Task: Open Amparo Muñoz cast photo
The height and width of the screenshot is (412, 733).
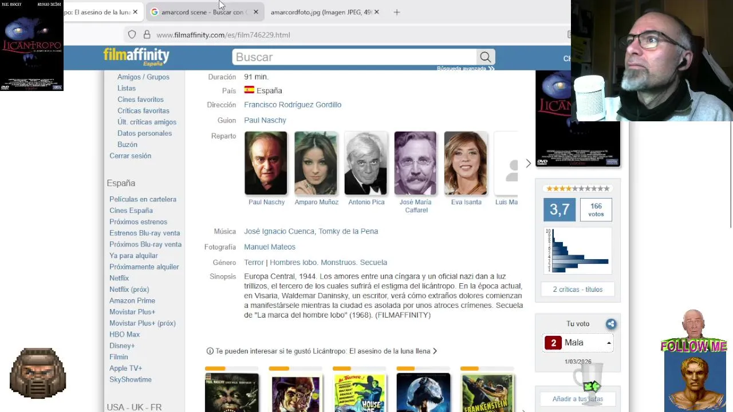Action: coord(316,163)
